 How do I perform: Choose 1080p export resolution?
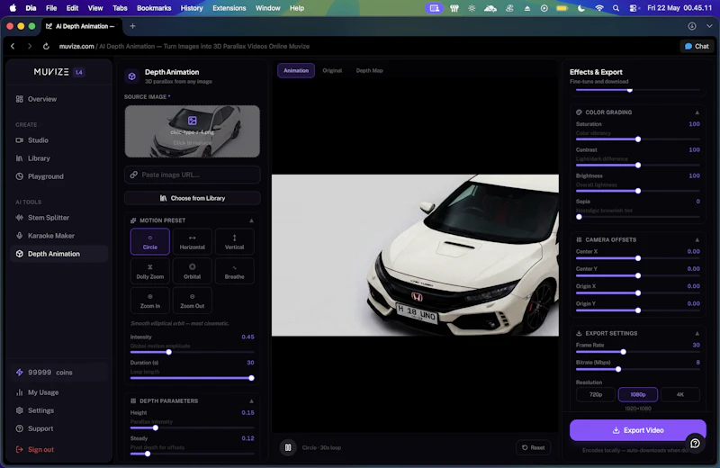[638, 394]
